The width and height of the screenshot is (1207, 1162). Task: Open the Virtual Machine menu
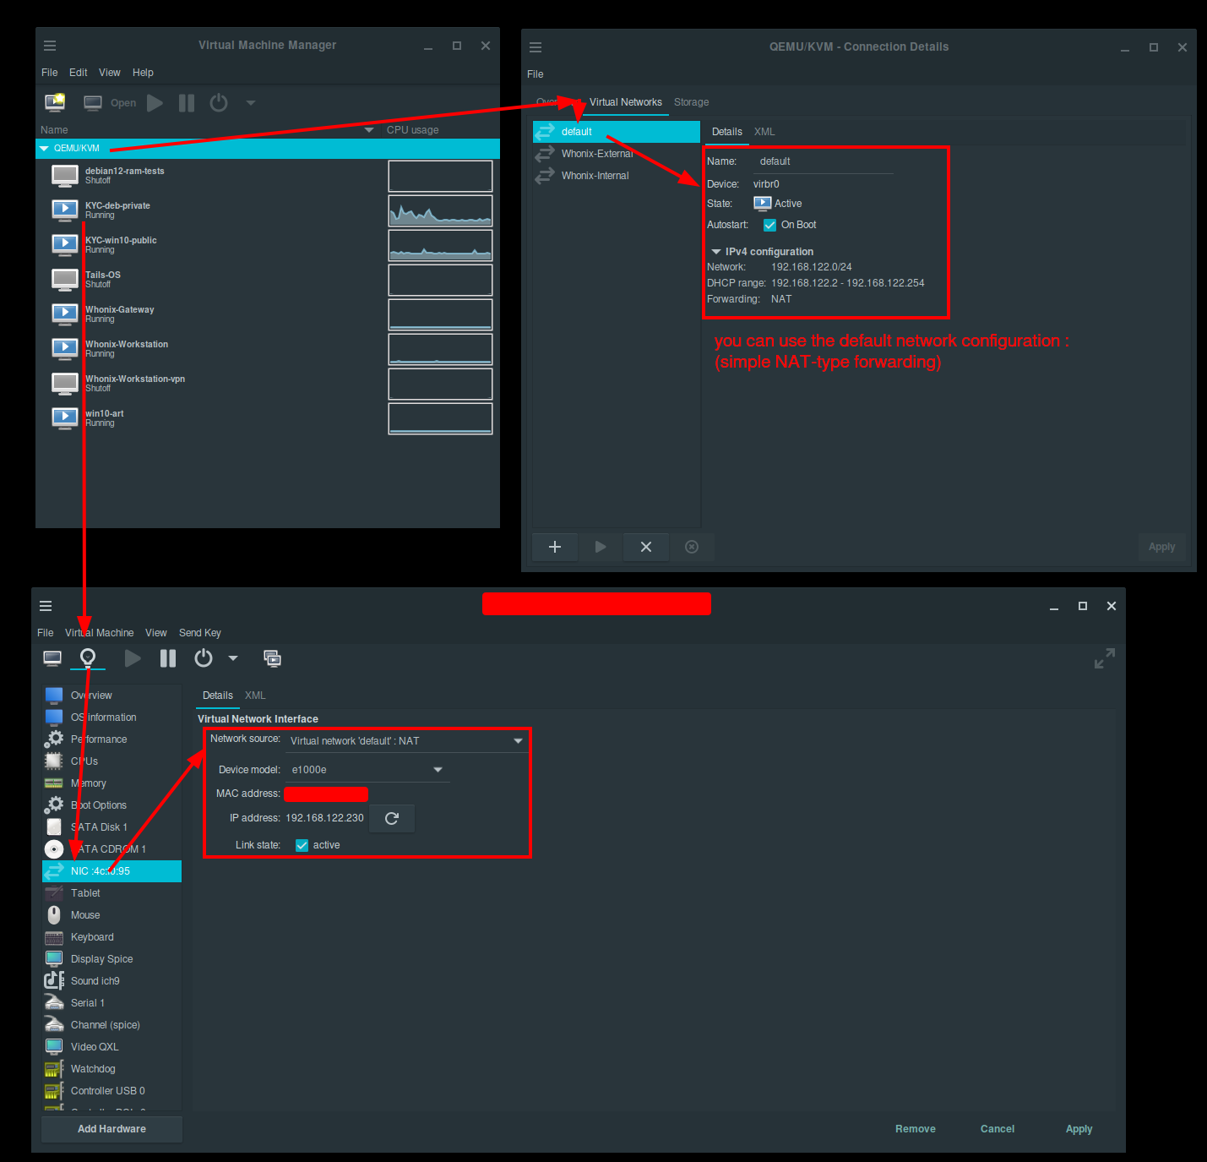point(100,633)
